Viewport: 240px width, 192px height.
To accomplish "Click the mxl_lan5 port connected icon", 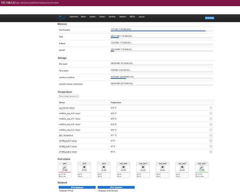I will [202, 167].
